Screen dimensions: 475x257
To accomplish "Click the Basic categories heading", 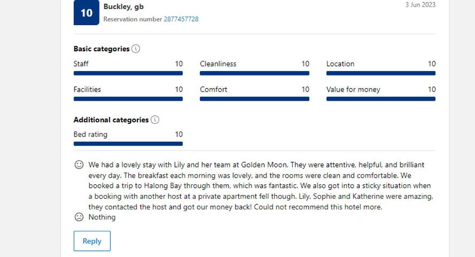I will (102, 49).
